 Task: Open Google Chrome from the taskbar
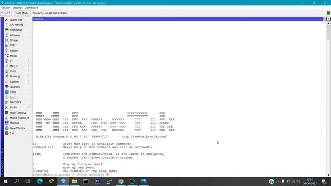(x=121, y=181)
